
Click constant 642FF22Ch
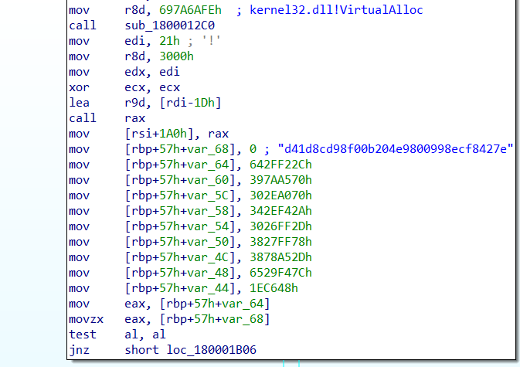tap(280, 165)
